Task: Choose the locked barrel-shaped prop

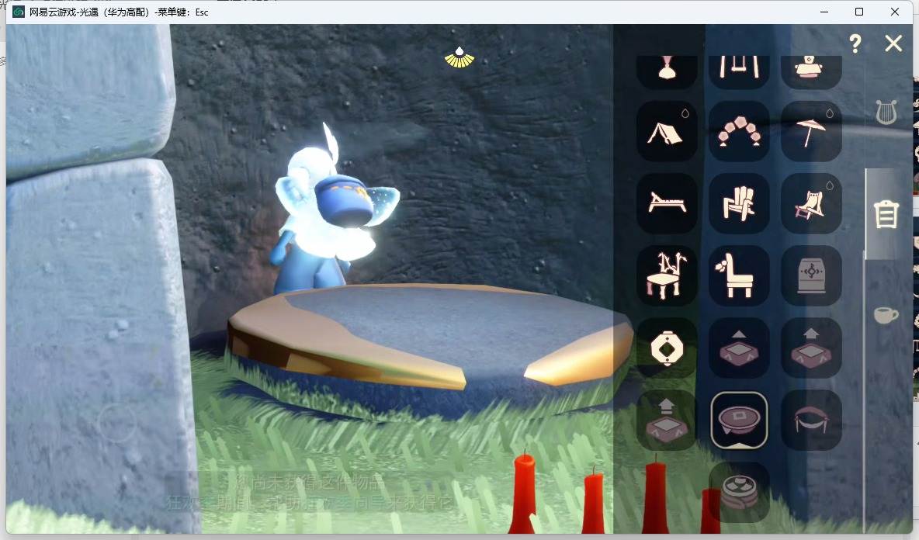Action: pos(812,276)
